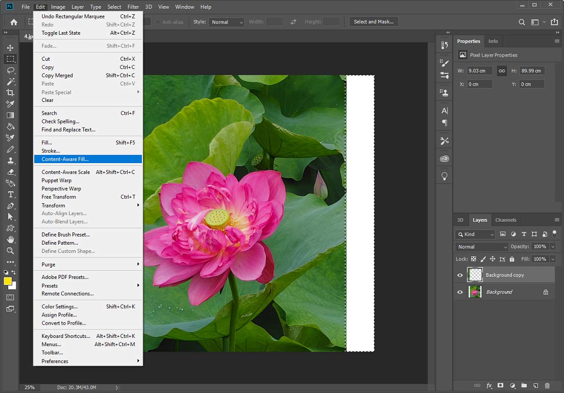Image resolution: width=564 pixels, height=393 pixels.
Task: Choose Content-Aware Fill from Edit menu
Action: point(65,159)
